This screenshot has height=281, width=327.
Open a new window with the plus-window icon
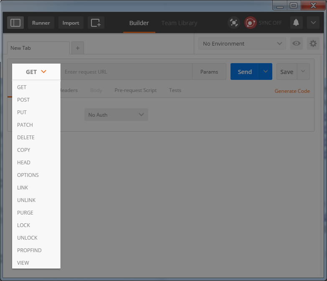click(96, 23)
